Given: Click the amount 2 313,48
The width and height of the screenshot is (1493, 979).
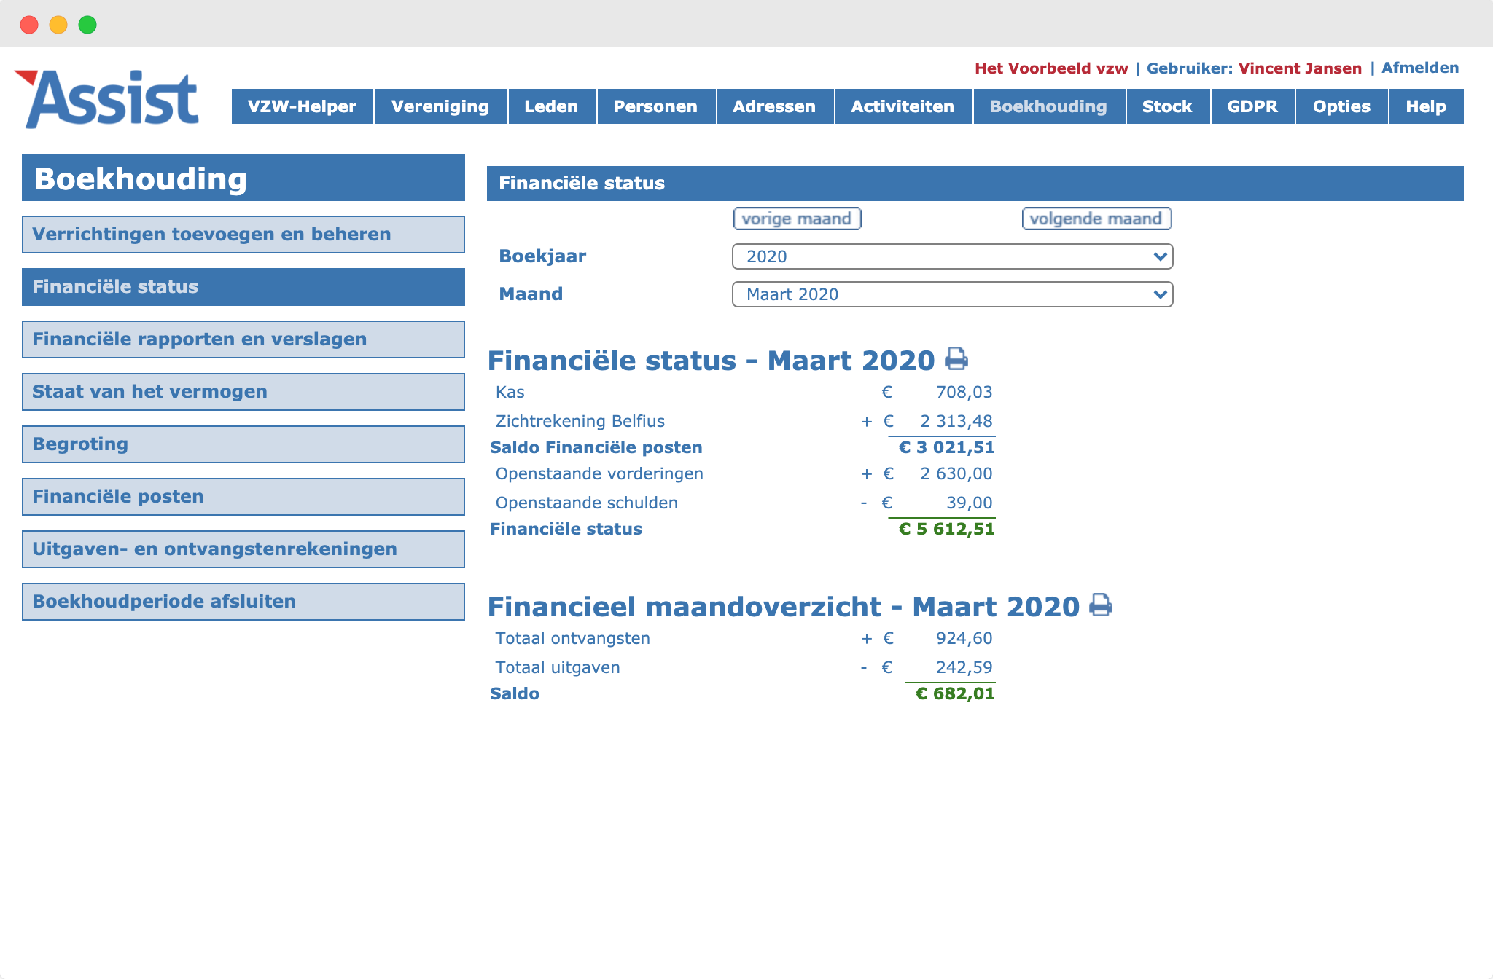Looking at the screenshot, I should (x=956, y=421).
